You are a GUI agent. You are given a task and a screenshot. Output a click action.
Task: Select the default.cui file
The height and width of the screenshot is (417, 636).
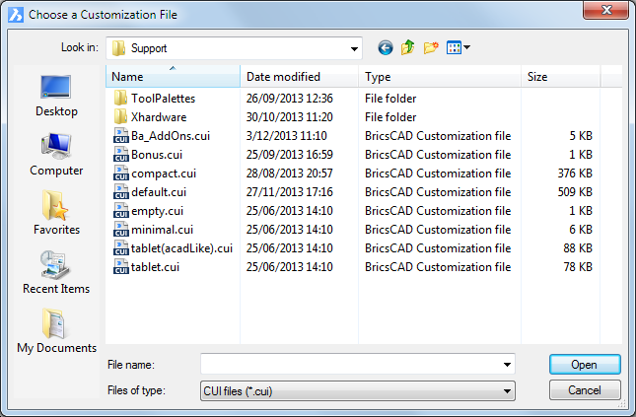tap(159, 192)
